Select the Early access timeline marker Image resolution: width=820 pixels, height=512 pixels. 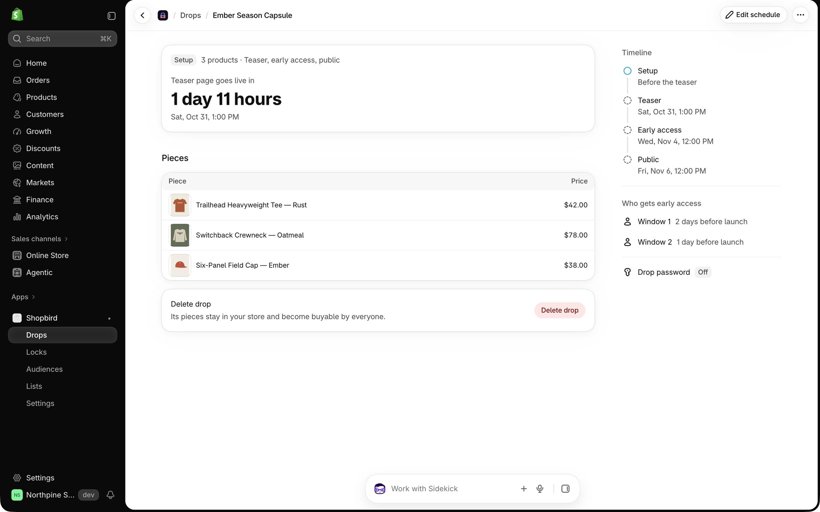coord(627,130)
